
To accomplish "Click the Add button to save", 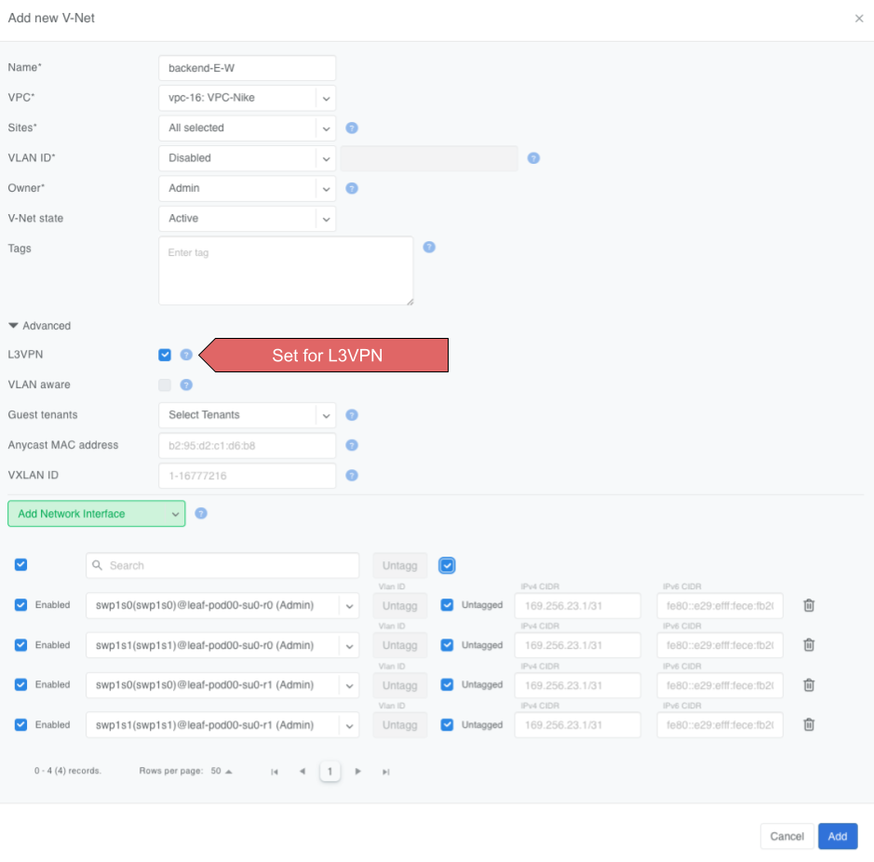I will pyautogui.click(x=837, y=836).
